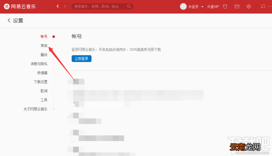The height and width of the screenshot is (156, 272).
Task: Switch to mini mode icon
Action: pos(263,7)
